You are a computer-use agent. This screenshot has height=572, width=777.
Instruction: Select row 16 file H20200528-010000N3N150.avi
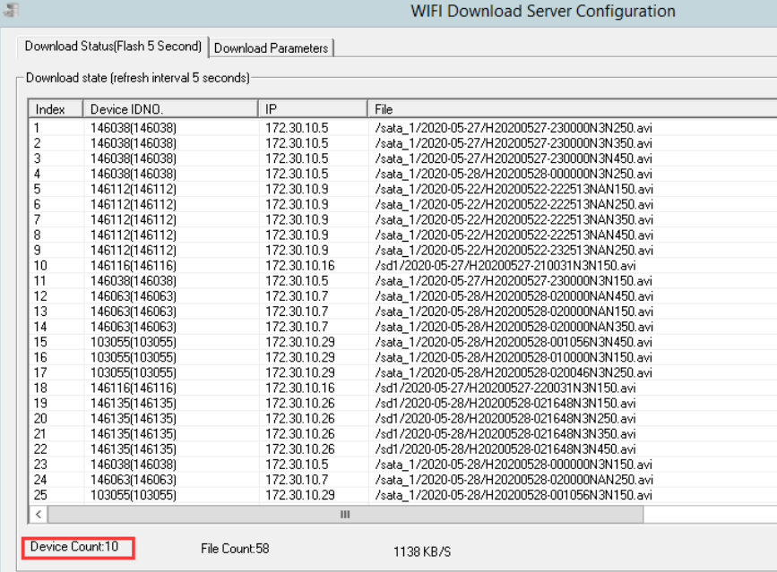pyautogui.click(x=514, y=358)
